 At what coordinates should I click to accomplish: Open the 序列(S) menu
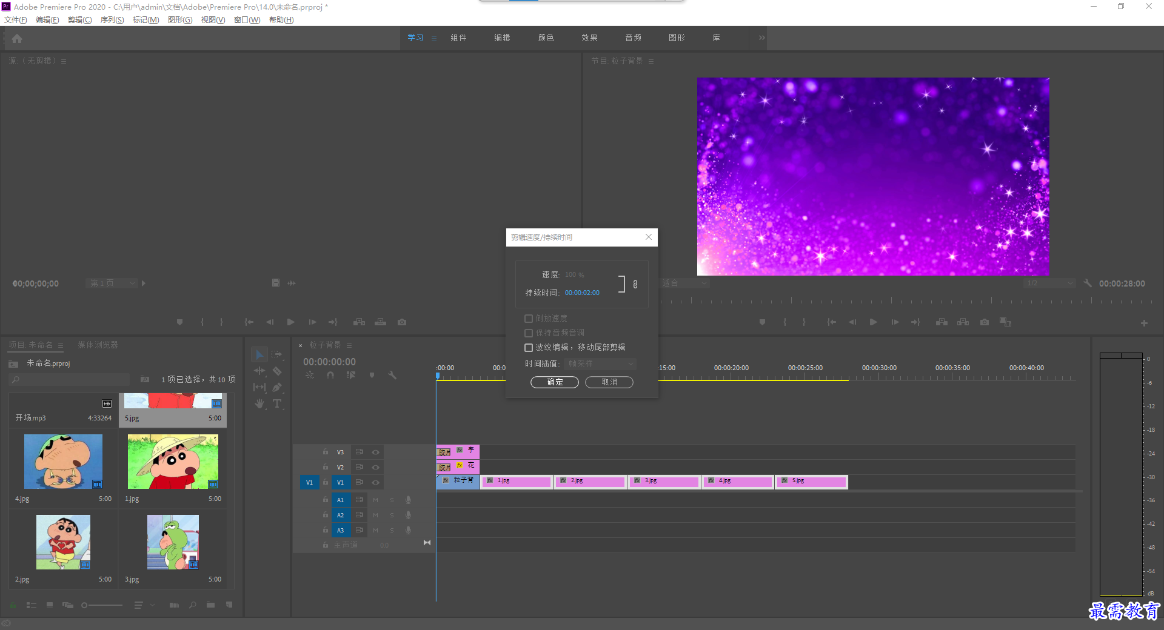[x=112, y=20]
